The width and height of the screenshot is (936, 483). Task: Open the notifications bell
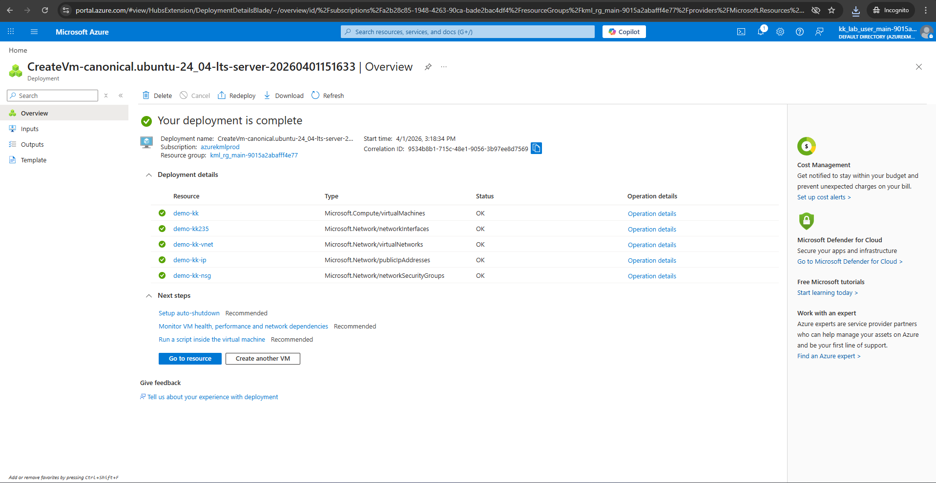point(761,32)
